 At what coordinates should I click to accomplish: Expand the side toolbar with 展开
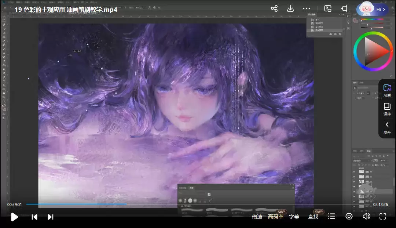tap(387, 128)
